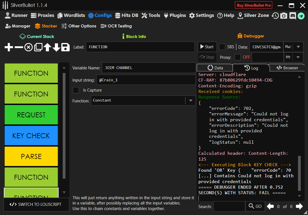Move the block up with the up arrow
308x215 pixels.
click(47, 47)
